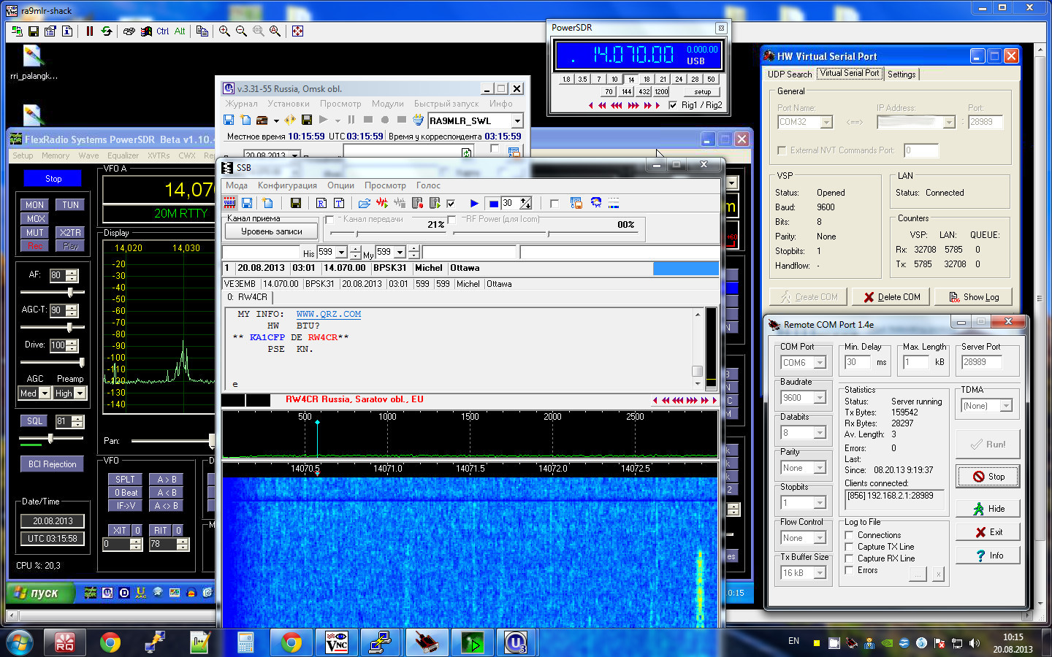Click Delete COM button
The width and height of the screenshot is (1052, 657).
(891, 297)
